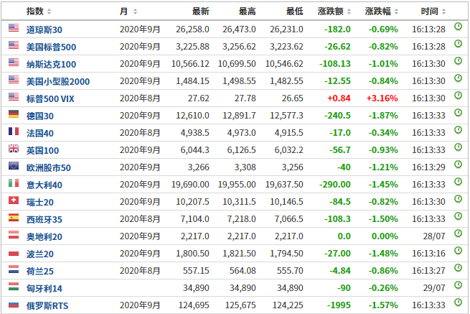Select the 19,690.00 latest price cell
The width and height of the screenshot is (470, 314).
[x=190, y=185]
